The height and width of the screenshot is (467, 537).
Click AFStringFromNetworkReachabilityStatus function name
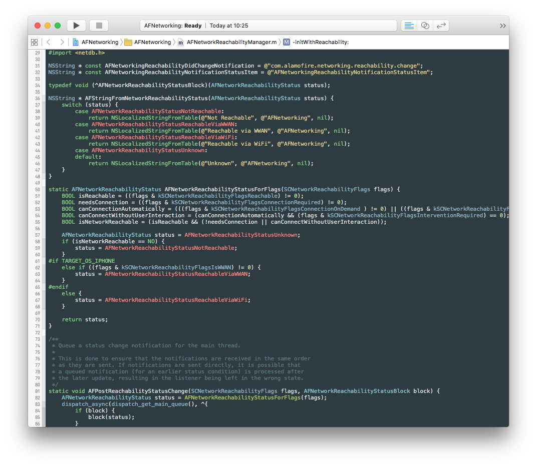coord(146,98)
